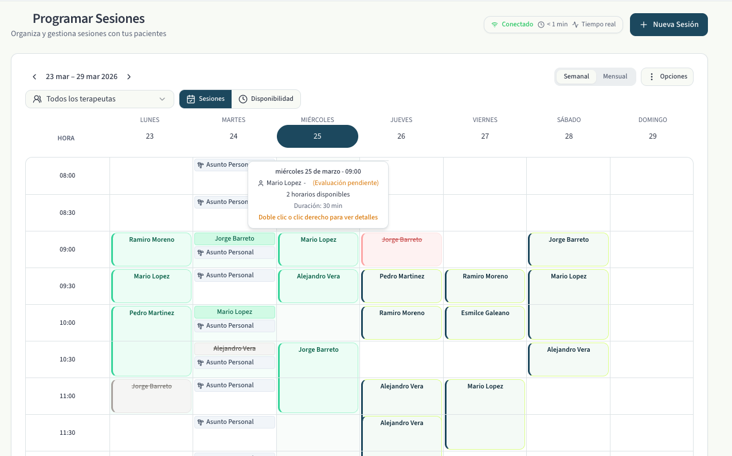Click the three-dot Opciones icon
Viewport: 732px width, 456px height.
click(x=651, y=77)
